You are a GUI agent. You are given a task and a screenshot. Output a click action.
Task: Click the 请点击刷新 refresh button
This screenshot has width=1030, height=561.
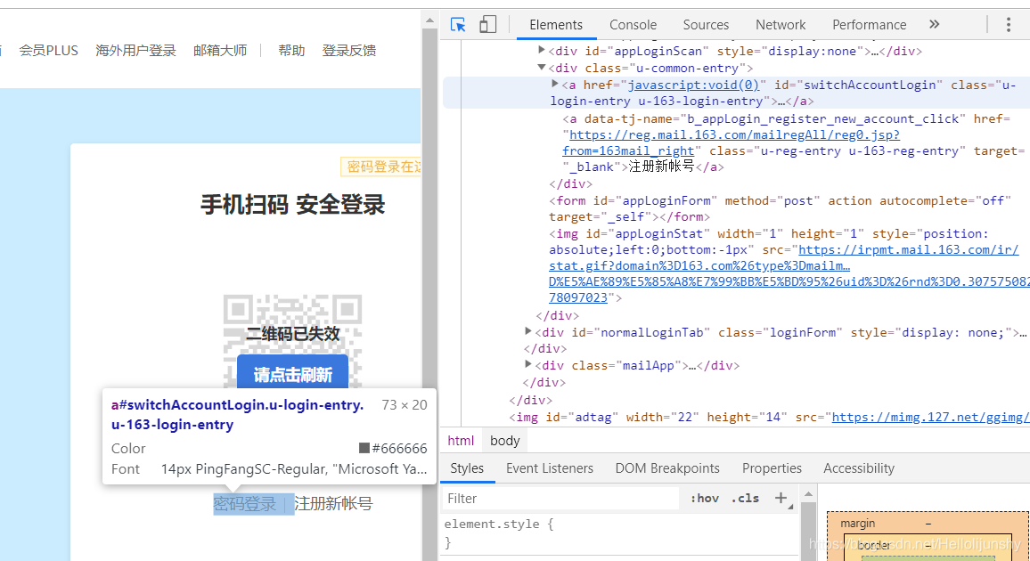(x=293, y=375)
